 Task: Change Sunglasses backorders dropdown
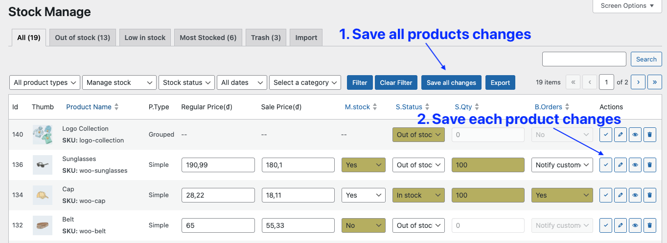click(x=562, y=165)
